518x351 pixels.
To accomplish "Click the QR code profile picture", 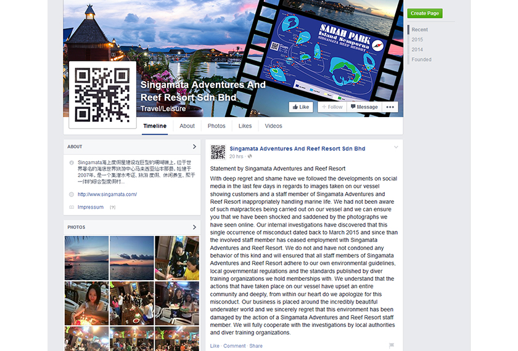I will pyautogui.click(x=102, y=95).
